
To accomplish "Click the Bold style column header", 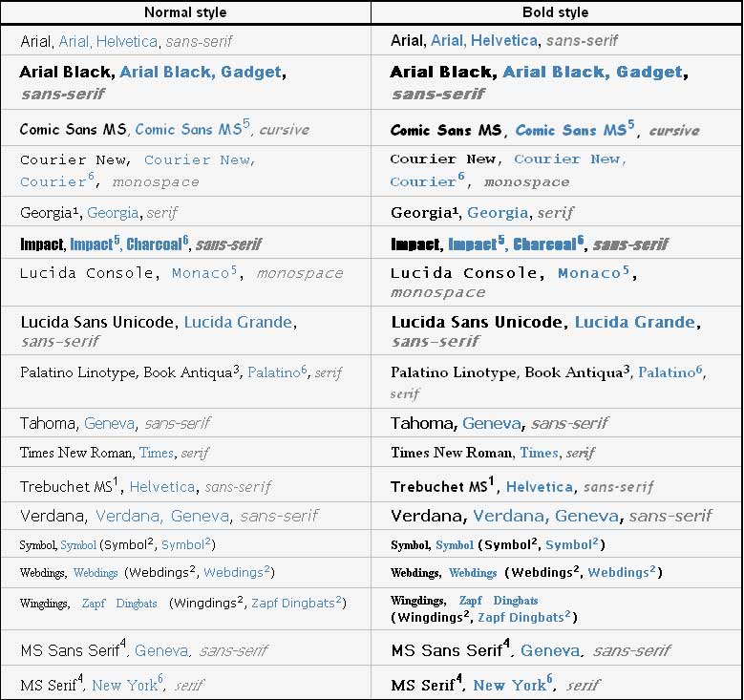I will tap(556, 12).
